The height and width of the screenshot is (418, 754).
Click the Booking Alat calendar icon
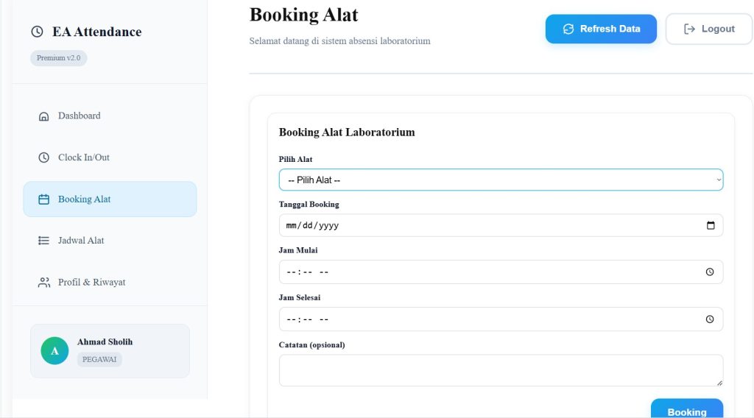43,199
